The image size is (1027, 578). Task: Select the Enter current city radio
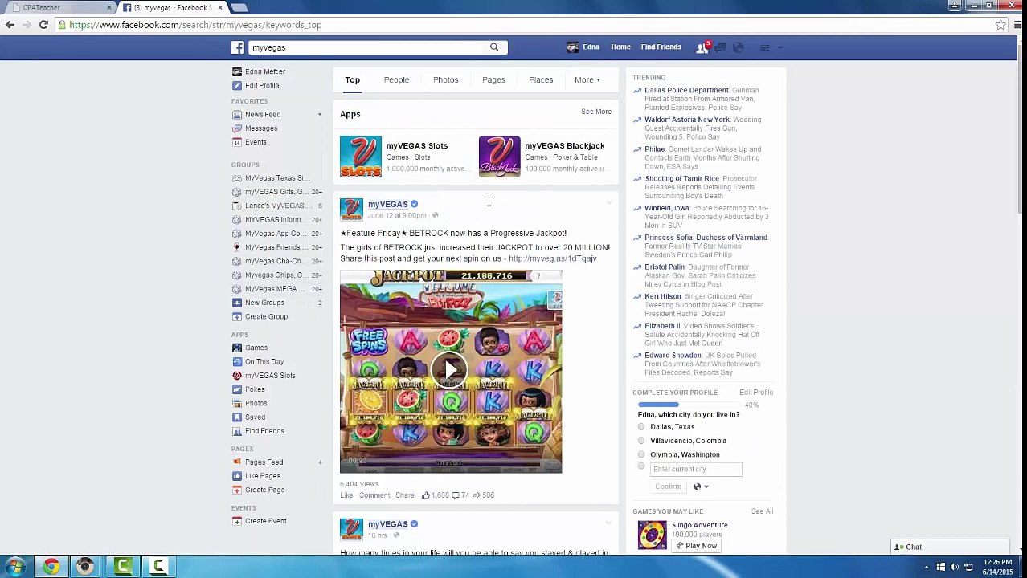641,467
